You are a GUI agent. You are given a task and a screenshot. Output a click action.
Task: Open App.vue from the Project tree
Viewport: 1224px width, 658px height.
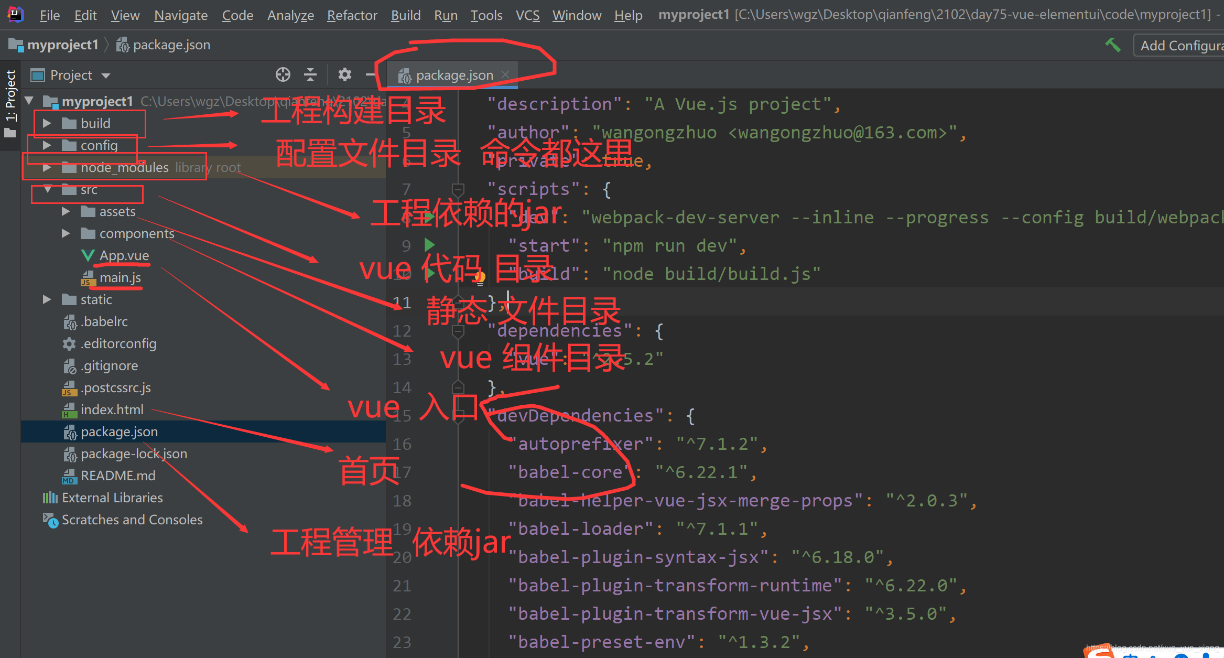click(x=125, y=255)
